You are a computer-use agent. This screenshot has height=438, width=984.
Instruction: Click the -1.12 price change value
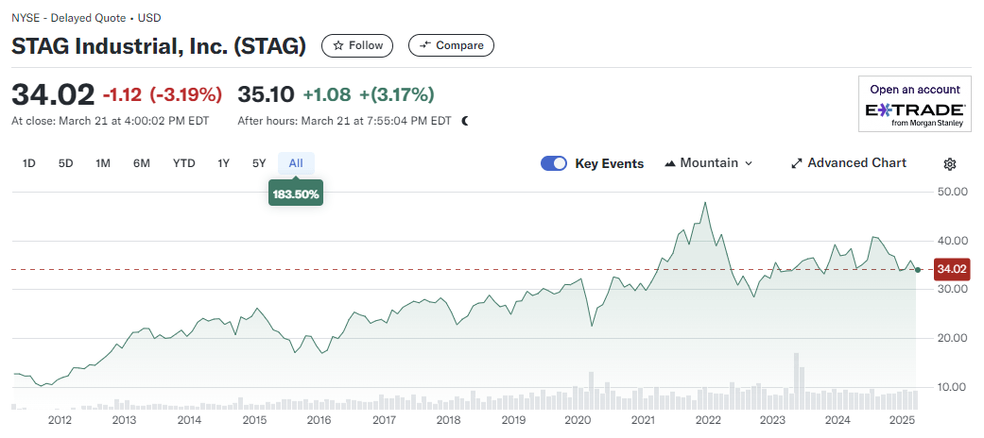(122, 95)
